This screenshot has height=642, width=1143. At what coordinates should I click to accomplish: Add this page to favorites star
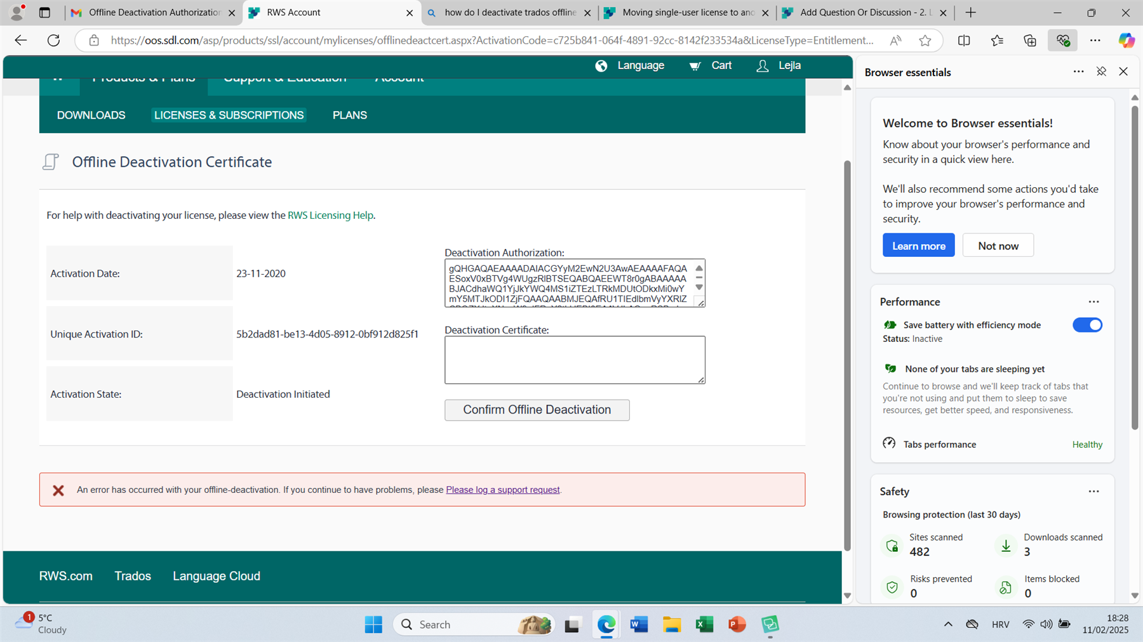(x=925, y=41)
